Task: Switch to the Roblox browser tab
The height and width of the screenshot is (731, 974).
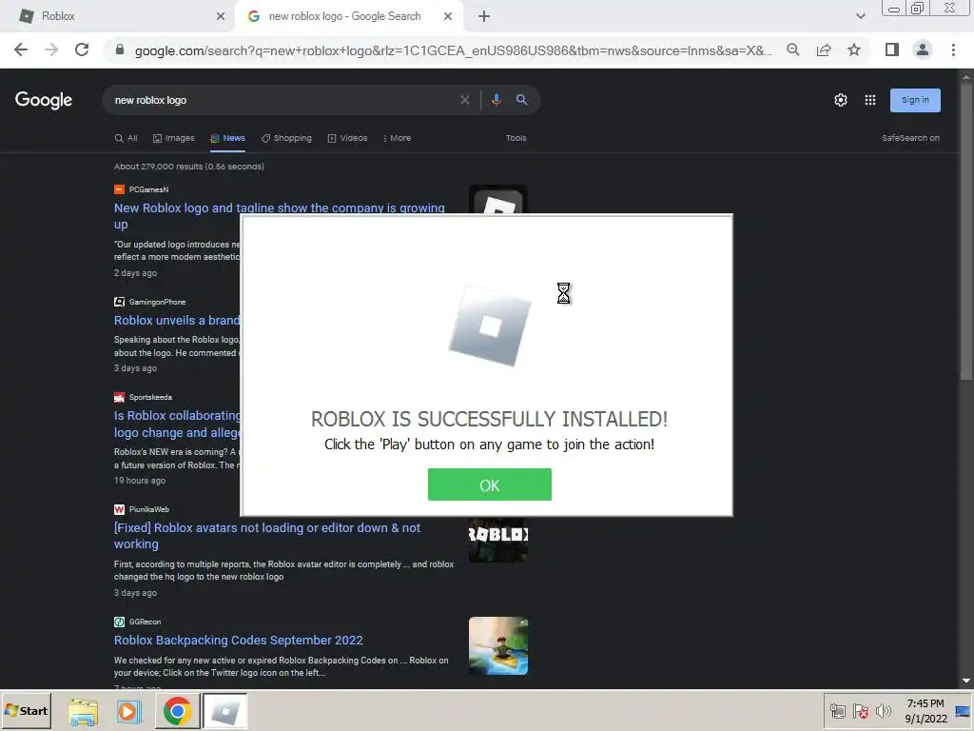Action: coord(118,16)
